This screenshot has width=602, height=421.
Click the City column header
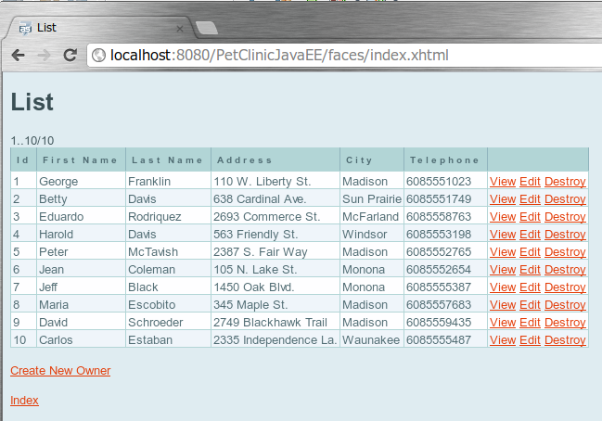(372, 159)
